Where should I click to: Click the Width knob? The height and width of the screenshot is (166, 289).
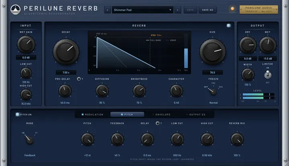pos(248,75)
